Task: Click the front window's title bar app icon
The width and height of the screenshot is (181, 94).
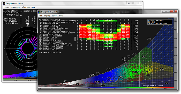Action: click(39, 12)
